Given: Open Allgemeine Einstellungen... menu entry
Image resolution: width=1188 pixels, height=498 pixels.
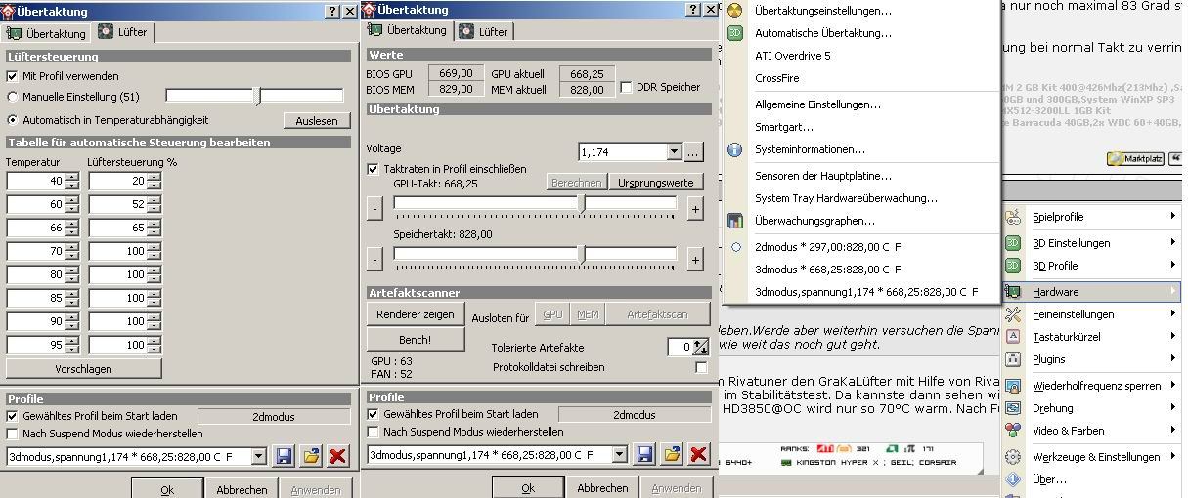Looking at the screenshot, I should click(x=818, y=104).
